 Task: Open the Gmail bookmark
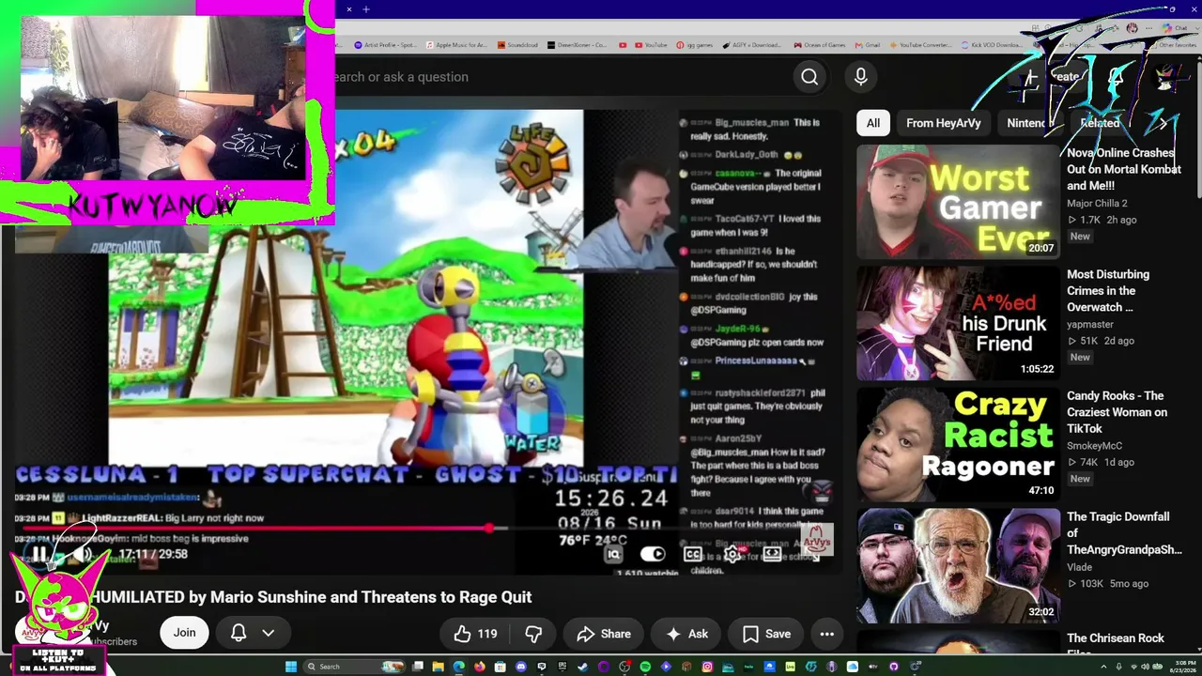[x=868, y=45]
